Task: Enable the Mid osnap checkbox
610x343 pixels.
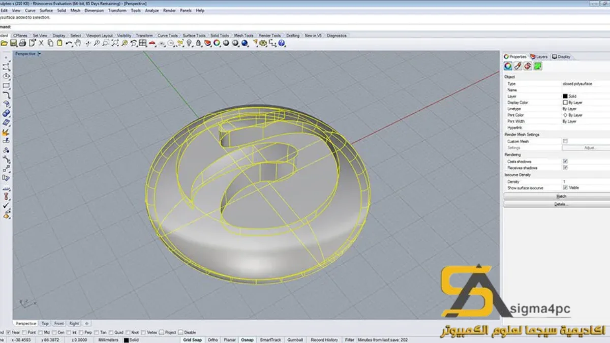Action: (x=41, y=332)
